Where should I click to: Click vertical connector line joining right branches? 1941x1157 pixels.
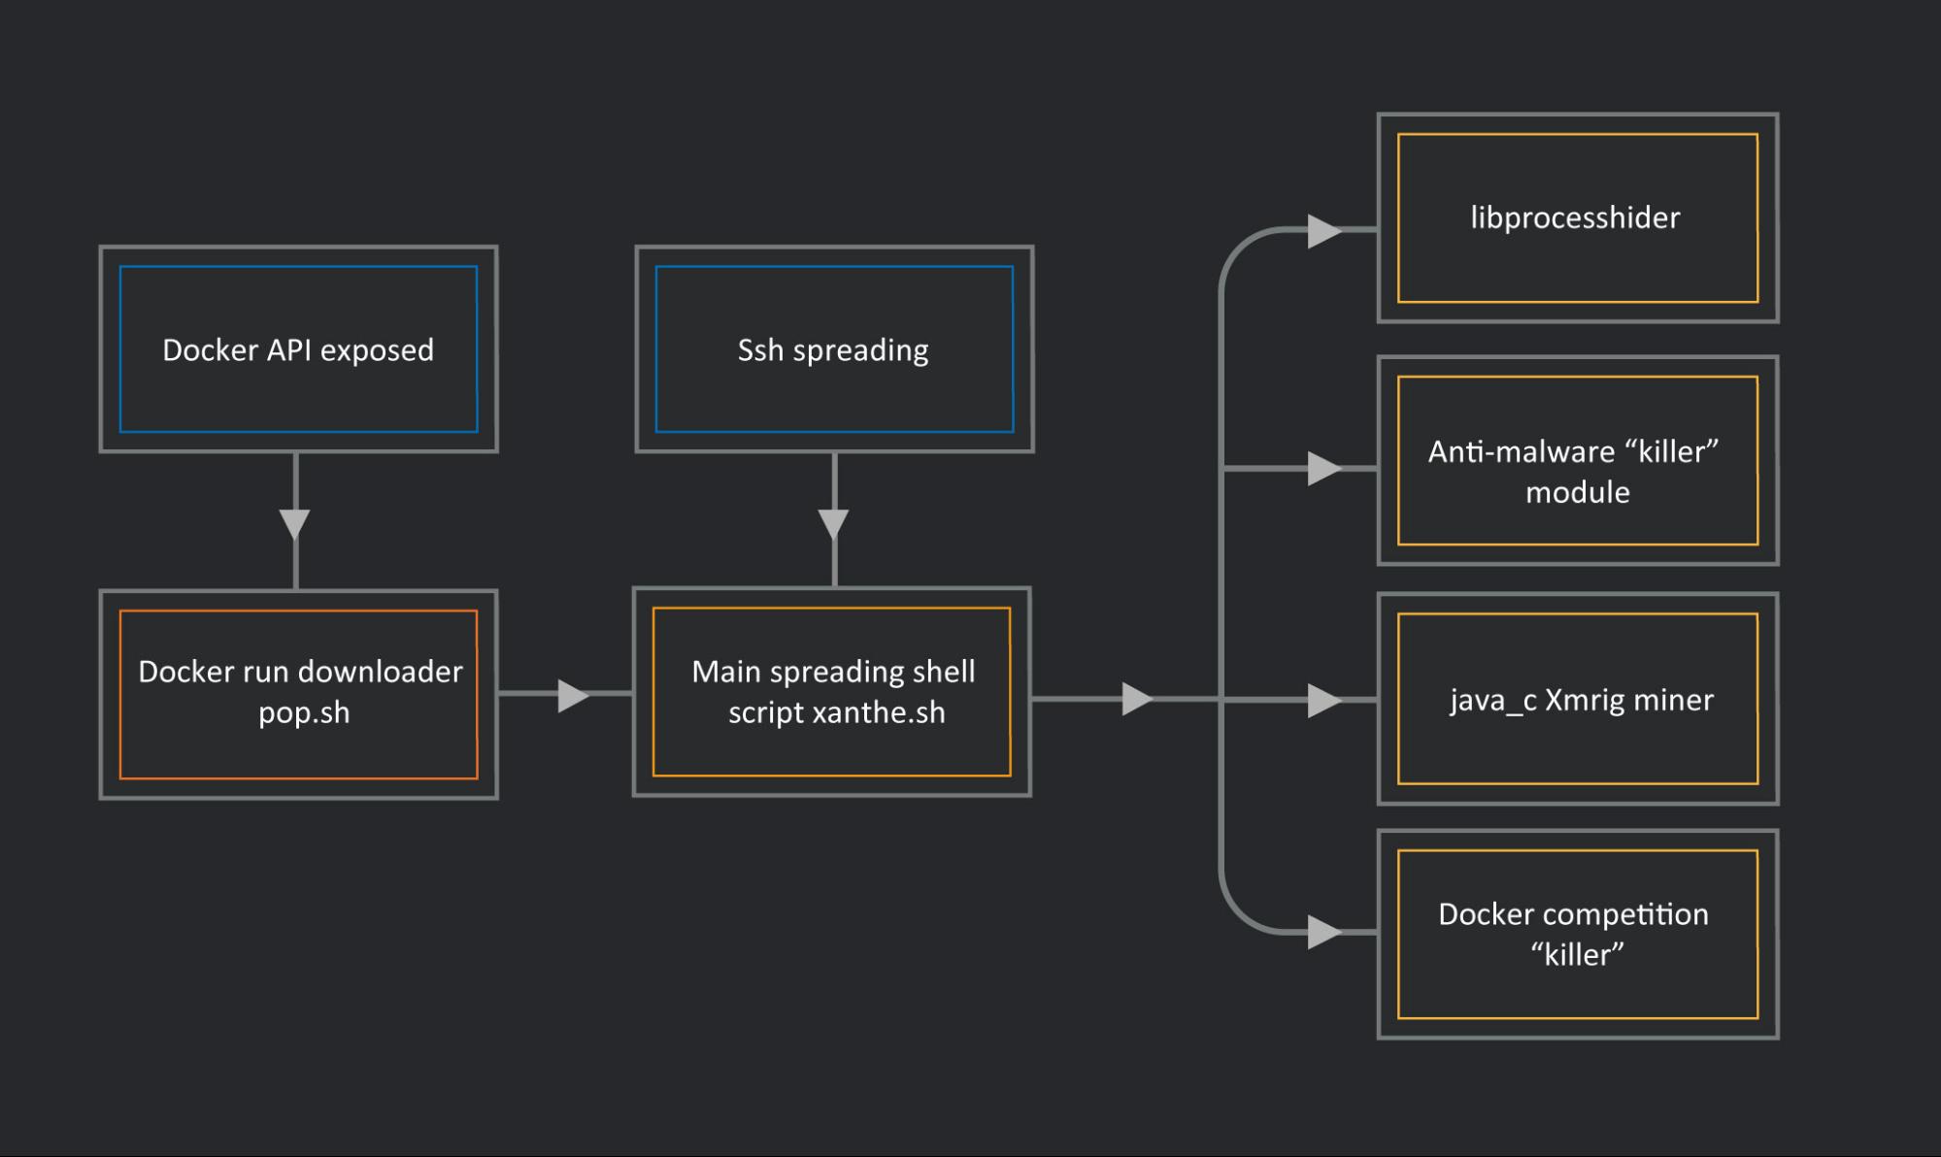(1221, 582)
